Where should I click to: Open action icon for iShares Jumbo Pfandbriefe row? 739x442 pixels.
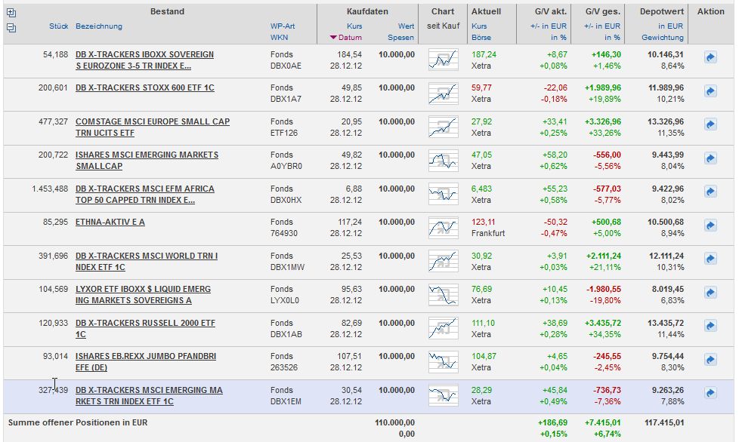pyautogui.click(x=710, y=358)
